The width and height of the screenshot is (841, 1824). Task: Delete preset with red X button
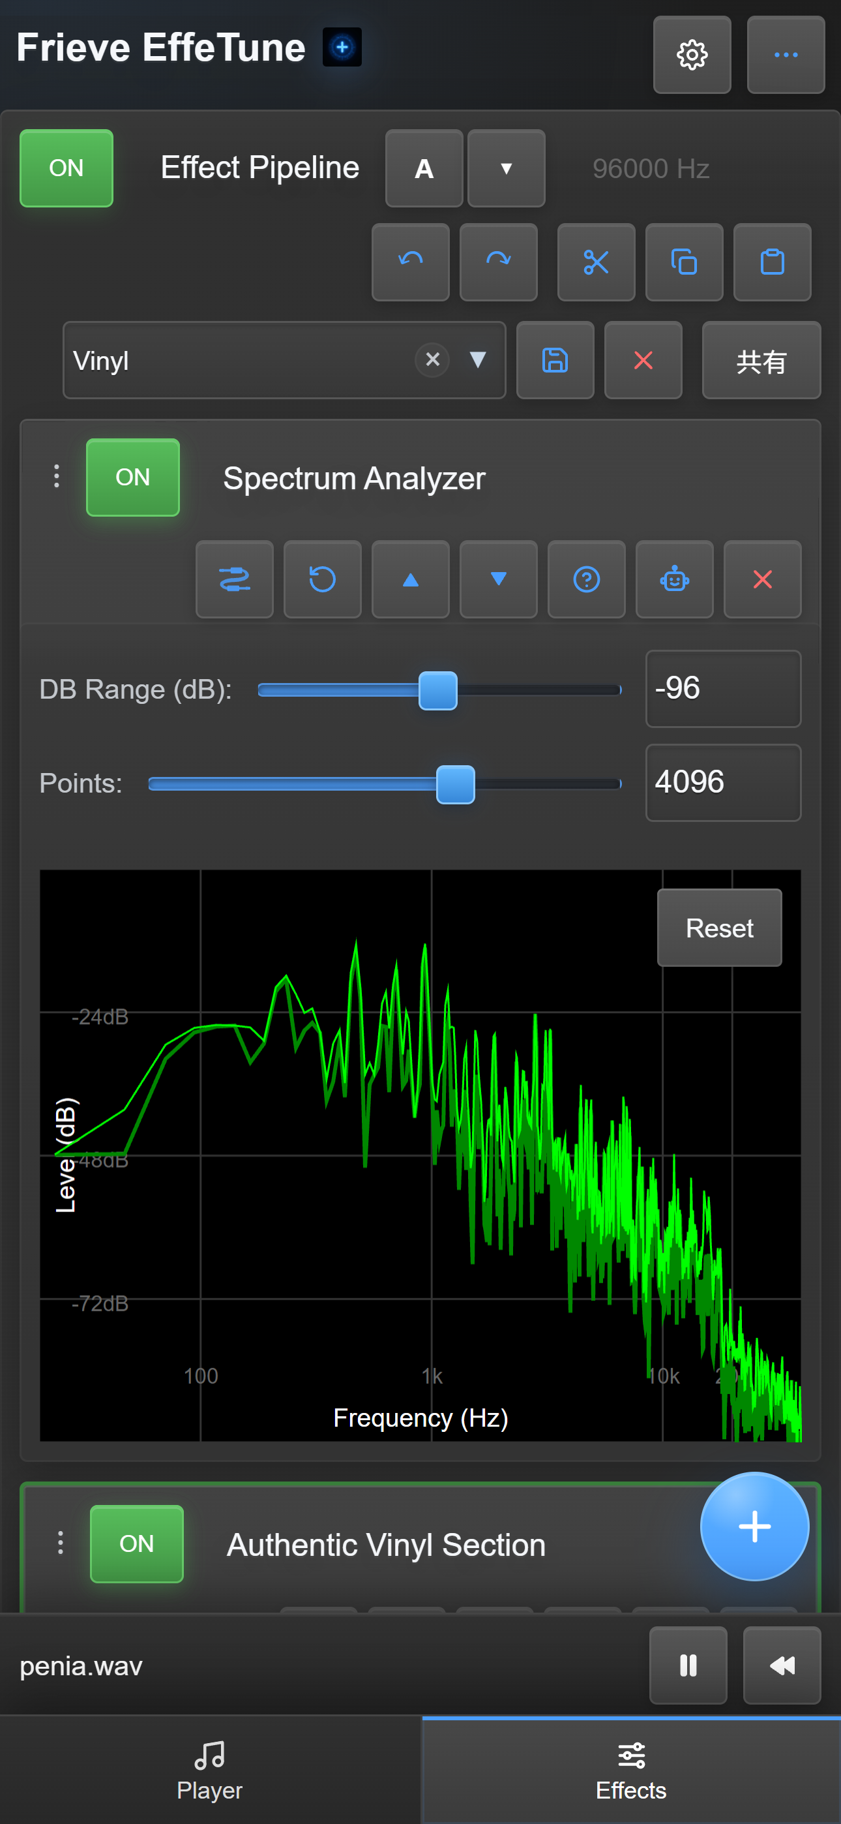[x=643, y=359]
